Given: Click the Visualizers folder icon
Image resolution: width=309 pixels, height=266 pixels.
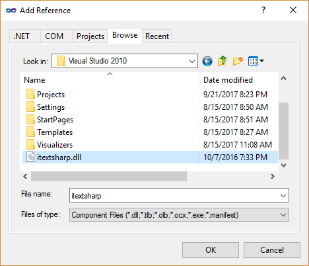Looking at the screenshot, I should (x=30, y=145).
